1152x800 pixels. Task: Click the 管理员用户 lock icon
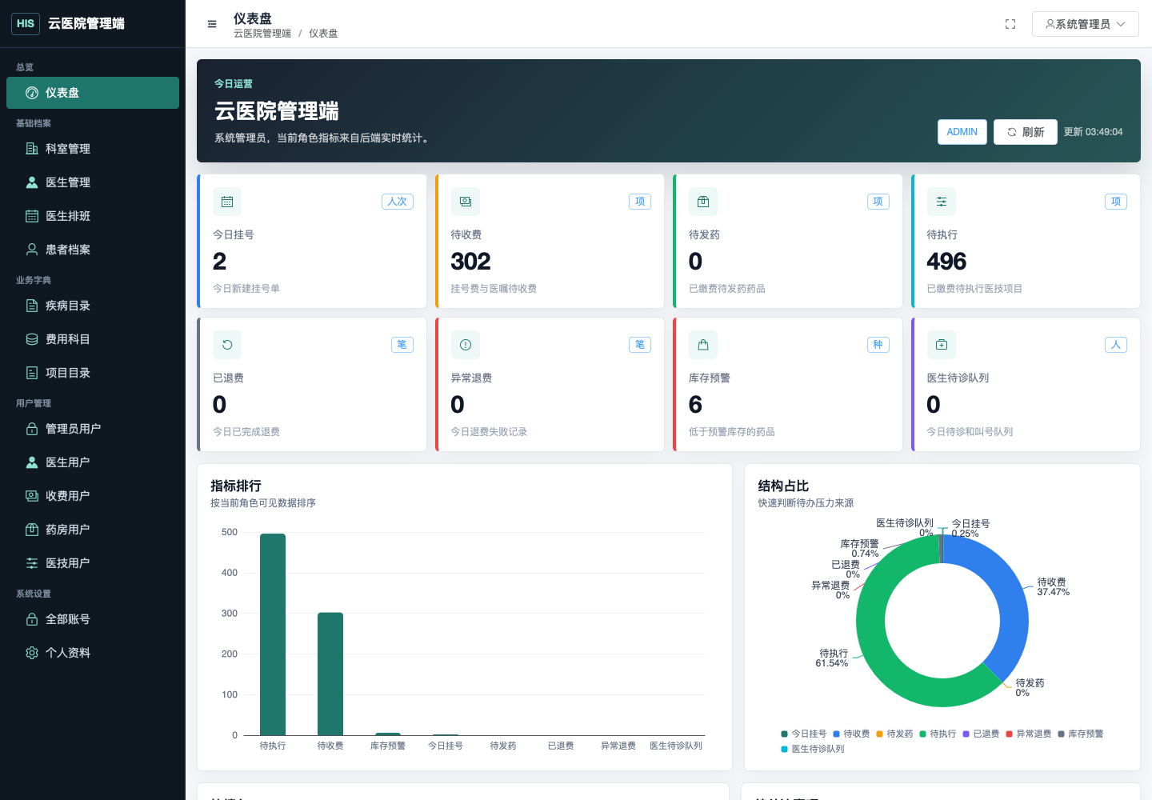click(32, 429)
